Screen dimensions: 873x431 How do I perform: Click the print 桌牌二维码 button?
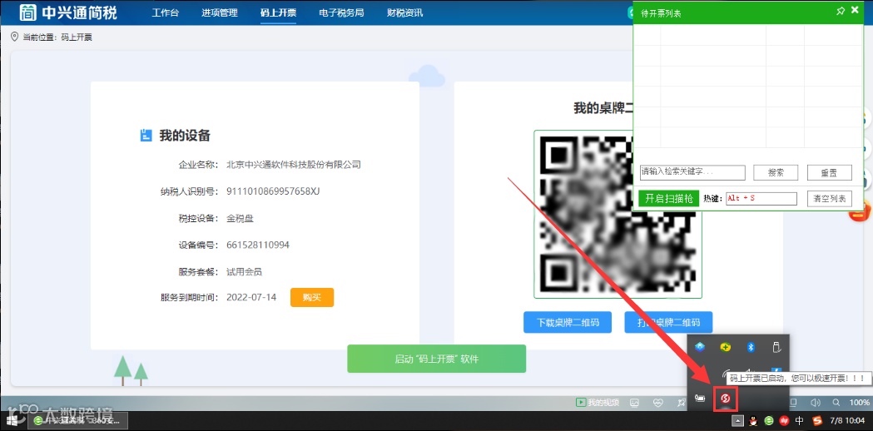668,322
